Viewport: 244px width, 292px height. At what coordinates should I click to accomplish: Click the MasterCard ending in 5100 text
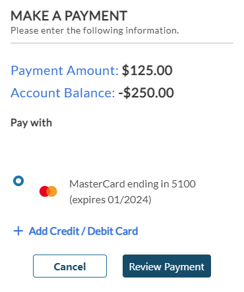(x=133, y=183)
